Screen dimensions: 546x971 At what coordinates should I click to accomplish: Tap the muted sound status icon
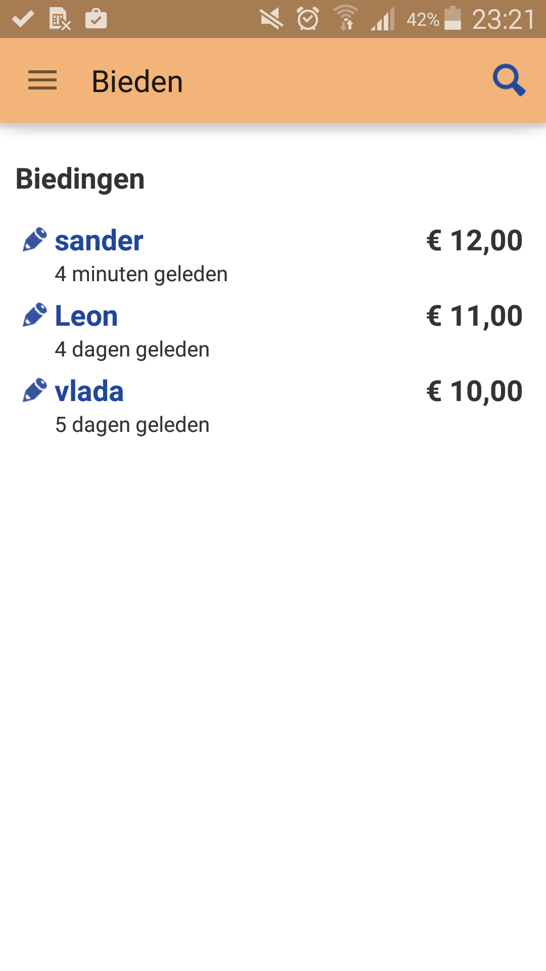click(271, 19)
